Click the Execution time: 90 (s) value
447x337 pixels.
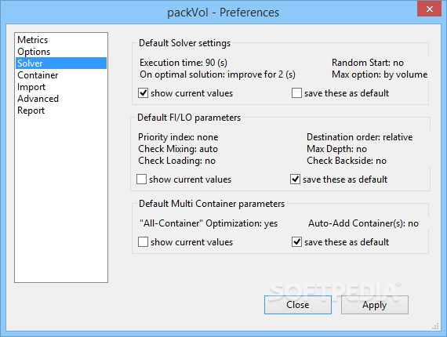(184, 63)
